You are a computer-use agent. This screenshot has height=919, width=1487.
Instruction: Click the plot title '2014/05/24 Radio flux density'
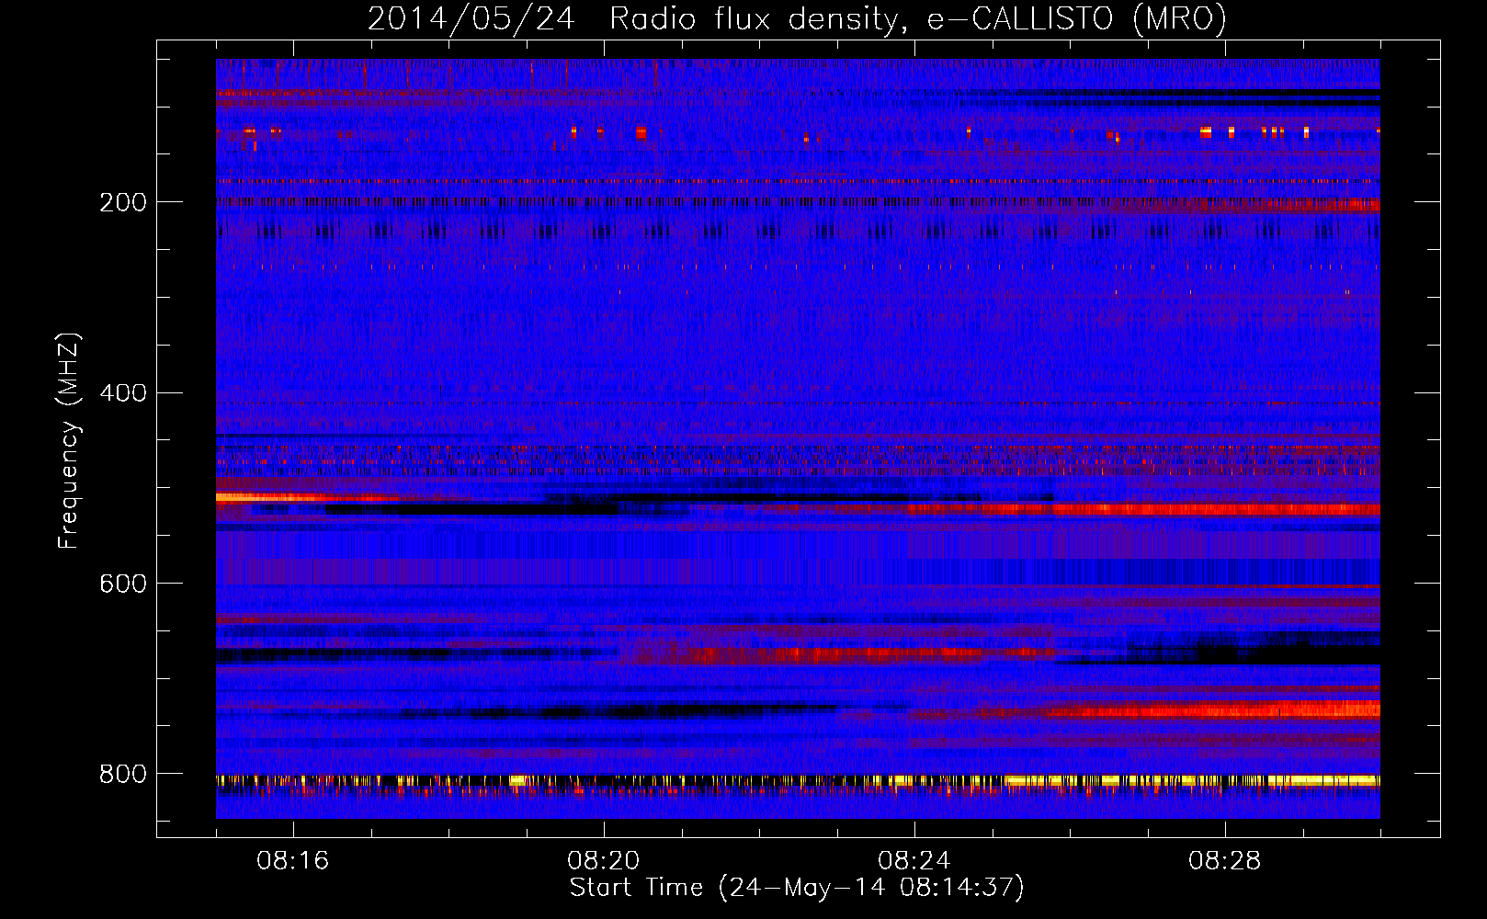pos(797,19)
